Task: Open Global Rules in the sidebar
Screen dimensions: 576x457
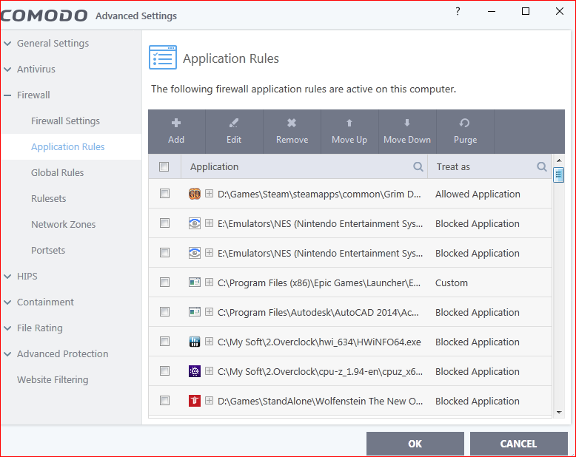Action: (x=57, y=172)
